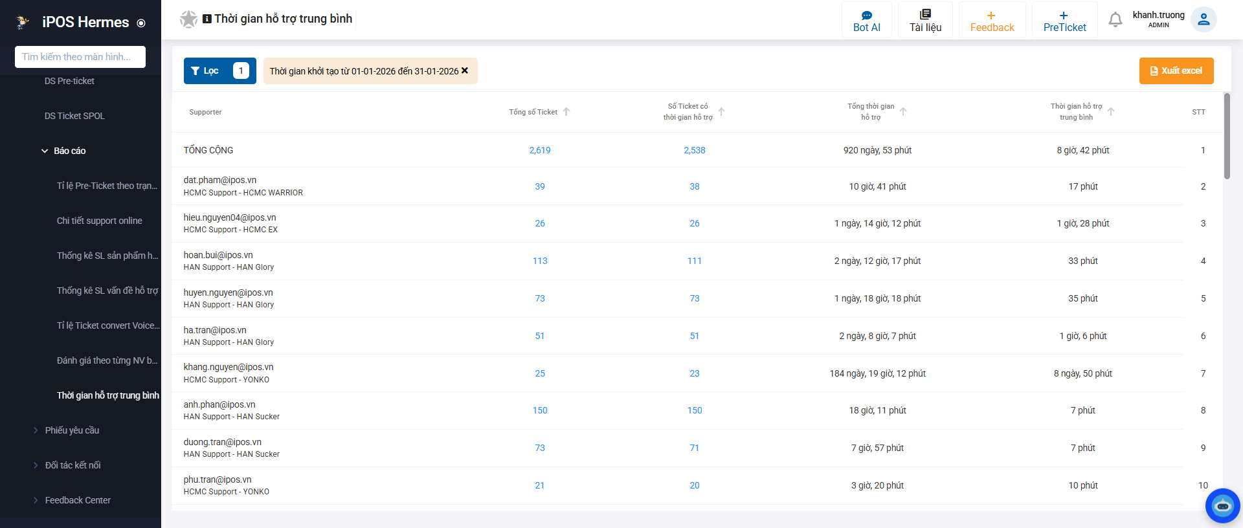Open Tỉ lệ Ticket convert Voice report
The image size is (1243, 528).
point(107,325)
